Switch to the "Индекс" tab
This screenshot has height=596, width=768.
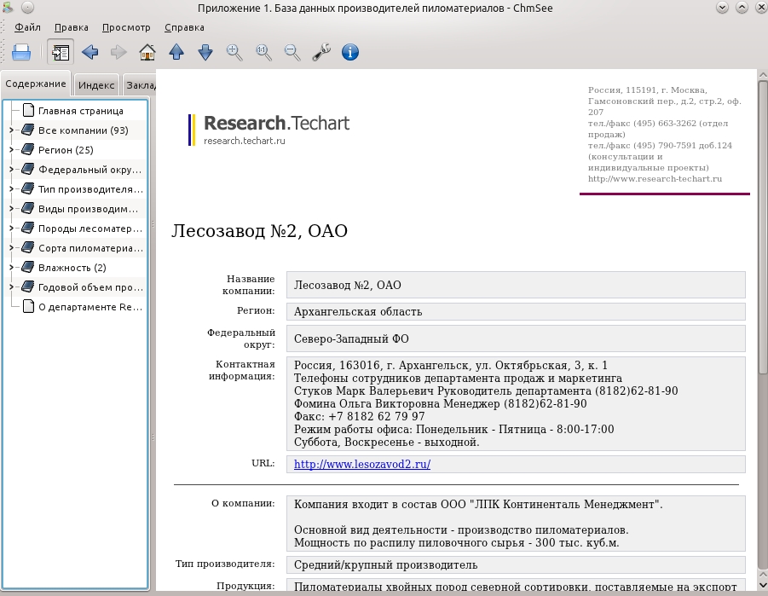pyautogui.click(x=96, y=84)
